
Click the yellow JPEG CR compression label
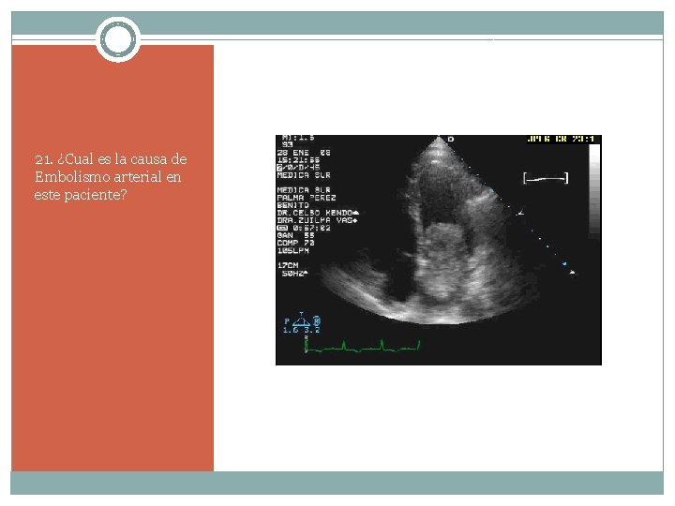561,139
